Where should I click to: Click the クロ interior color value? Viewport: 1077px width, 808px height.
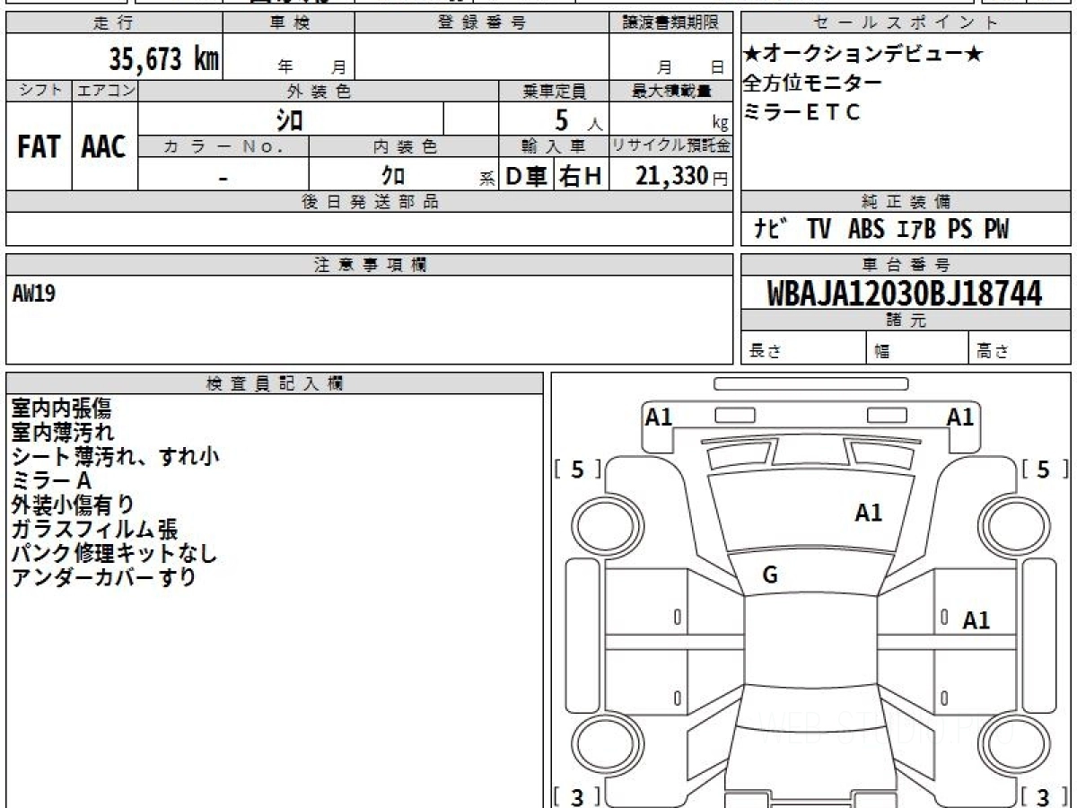(392, 176)
